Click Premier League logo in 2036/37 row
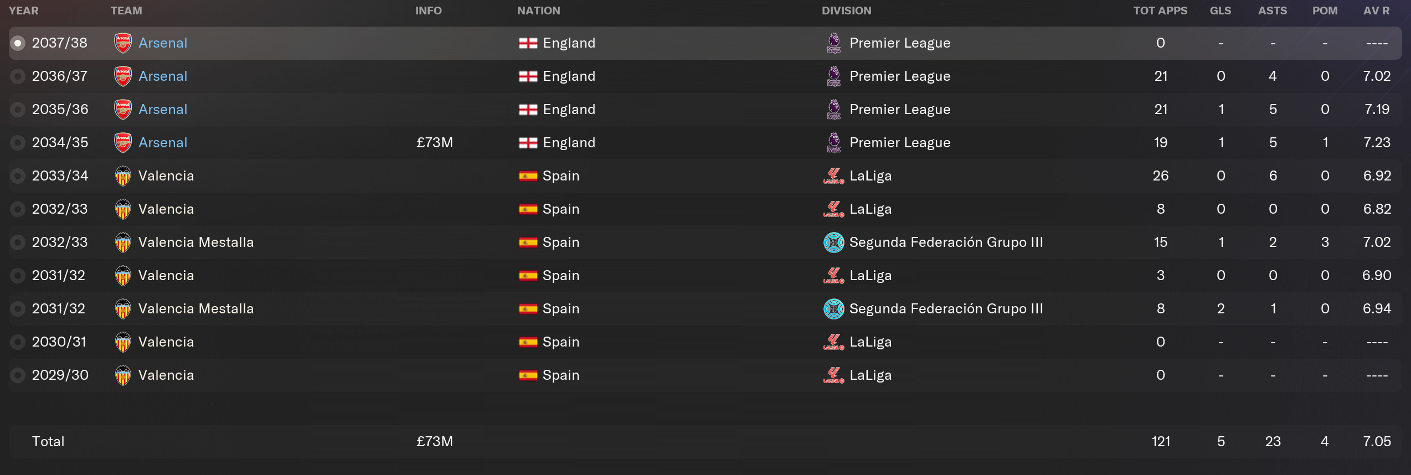1411x475 pixels. pyautogui.click(x=833, y=76)
